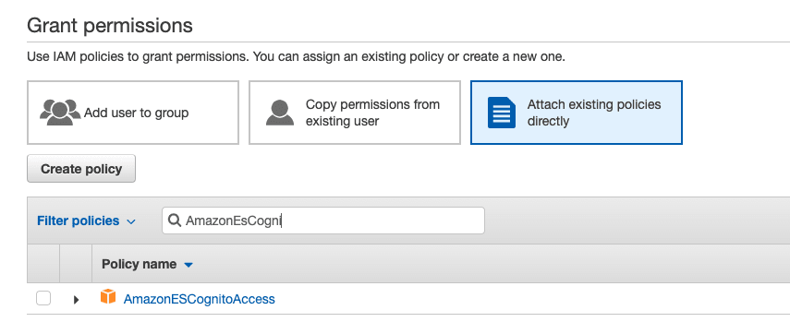Select Attach existing policies directly
Viewport: 790px width, 334px height.
coord(577,113)
